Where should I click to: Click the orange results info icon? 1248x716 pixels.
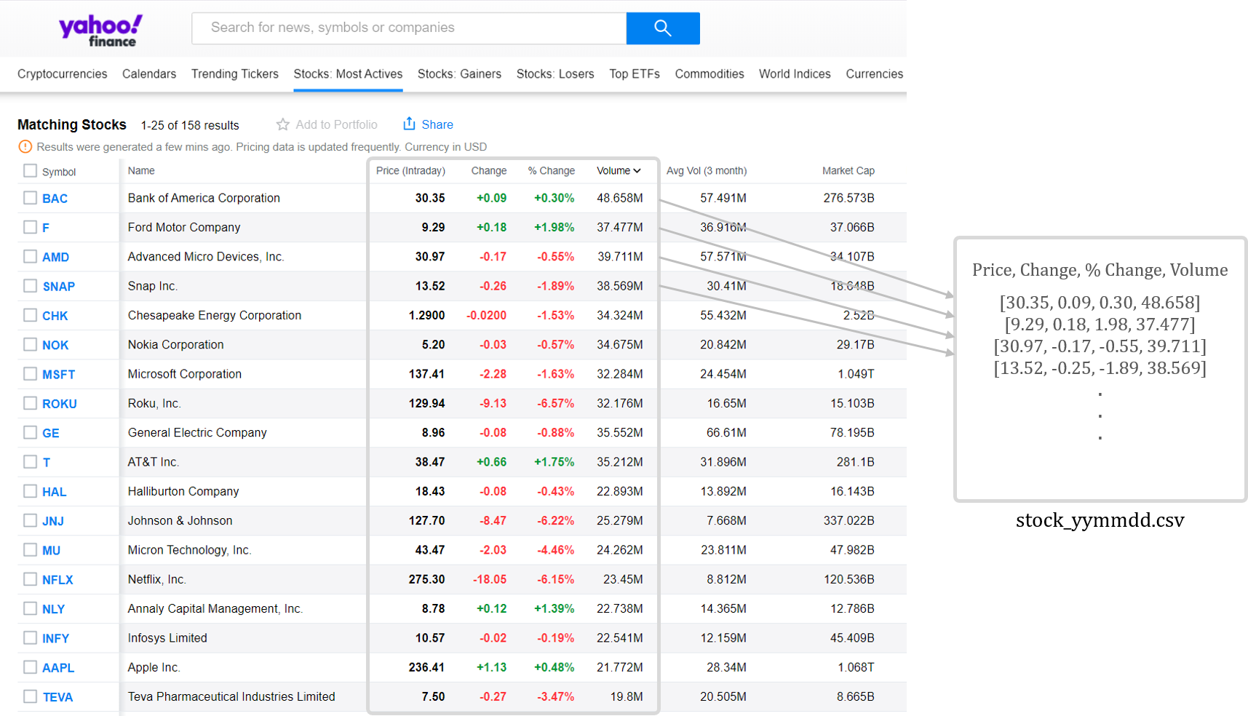25,147
